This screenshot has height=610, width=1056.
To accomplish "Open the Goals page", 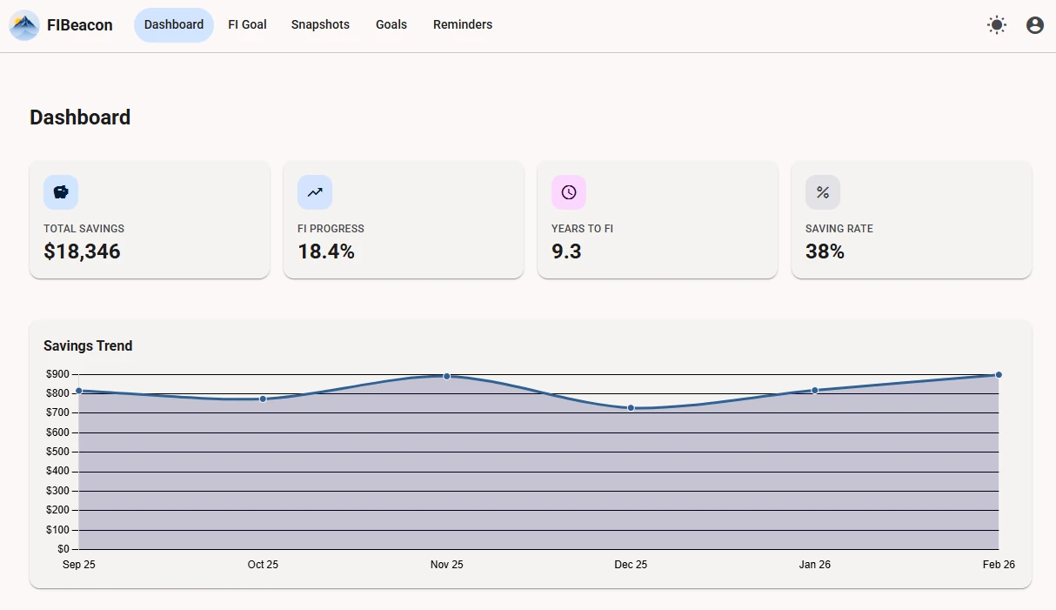I will 391,24.
